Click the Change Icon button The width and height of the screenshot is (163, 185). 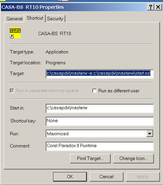point(133,159)
